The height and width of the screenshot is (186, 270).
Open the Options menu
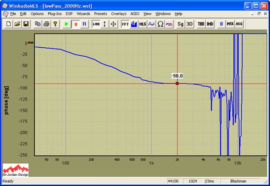coord(37,14)
